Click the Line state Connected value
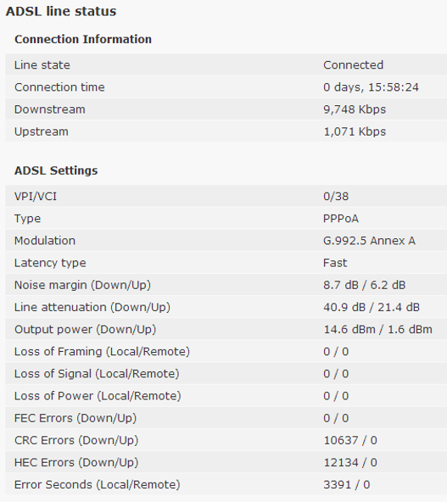Viewport: 447px width, 502px height. tap(353, 65)
